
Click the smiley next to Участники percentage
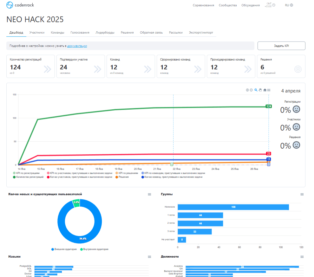pos(296,127)
